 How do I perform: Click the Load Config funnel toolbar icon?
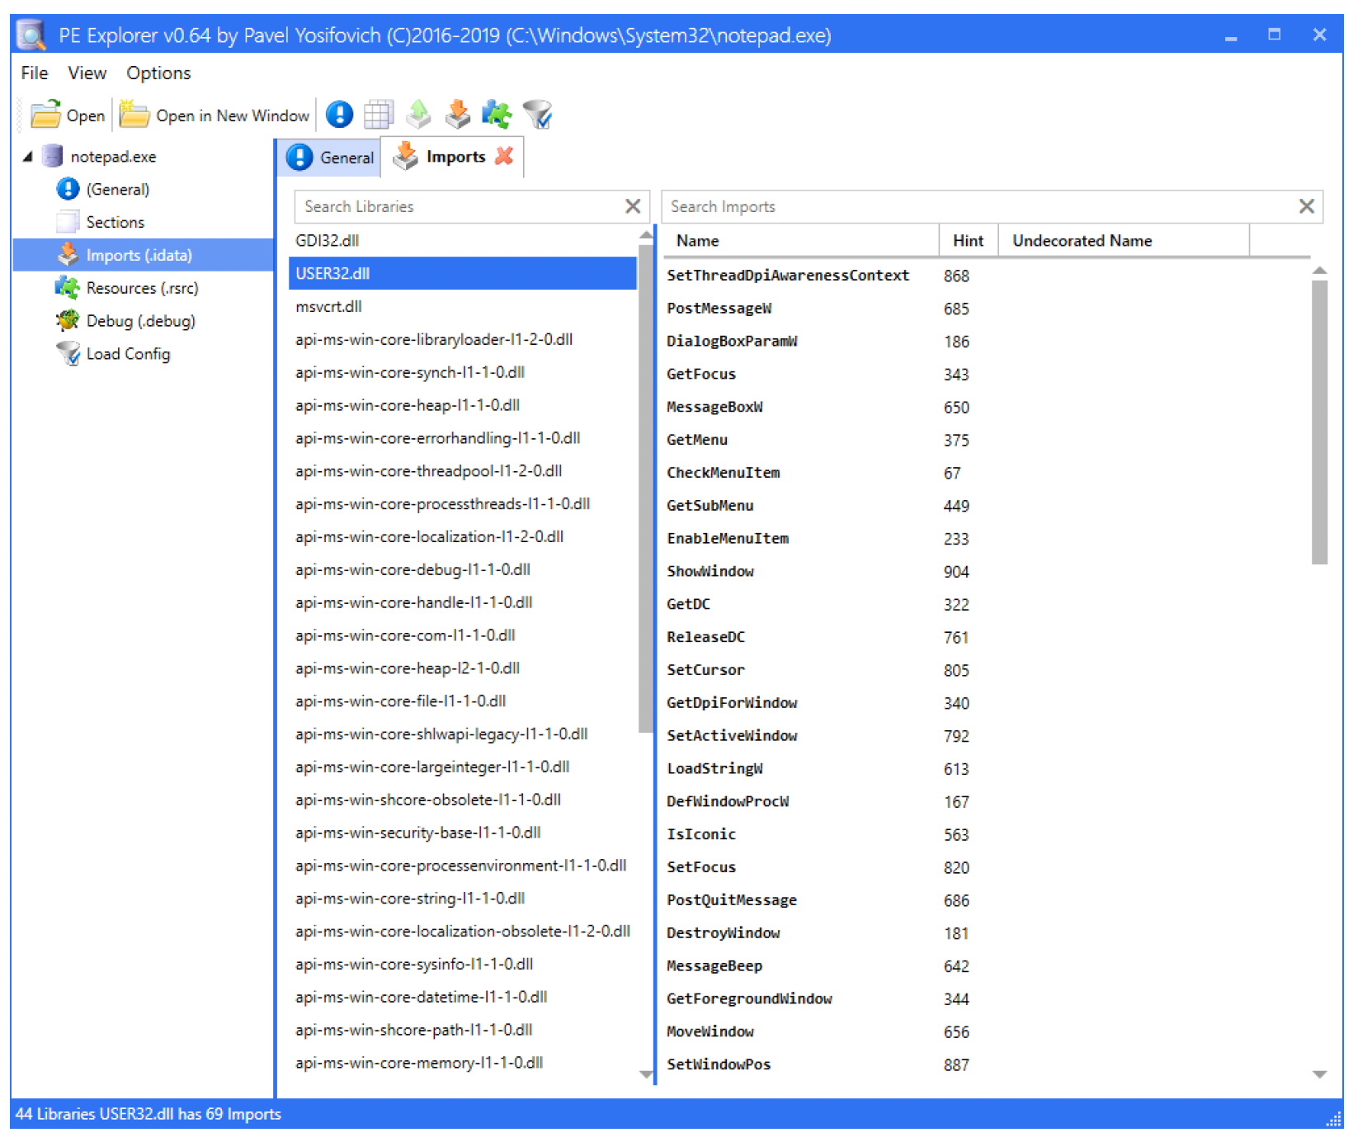[537, 115]
